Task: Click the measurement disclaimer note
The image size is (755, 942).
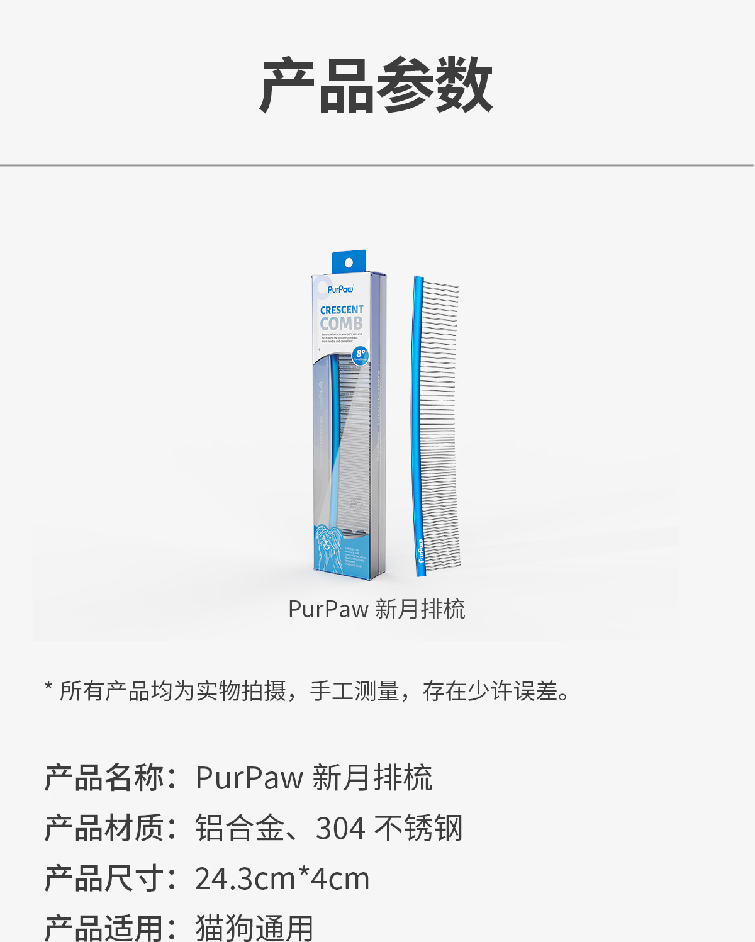Action: pyautogui.click(x=308, y=691)
